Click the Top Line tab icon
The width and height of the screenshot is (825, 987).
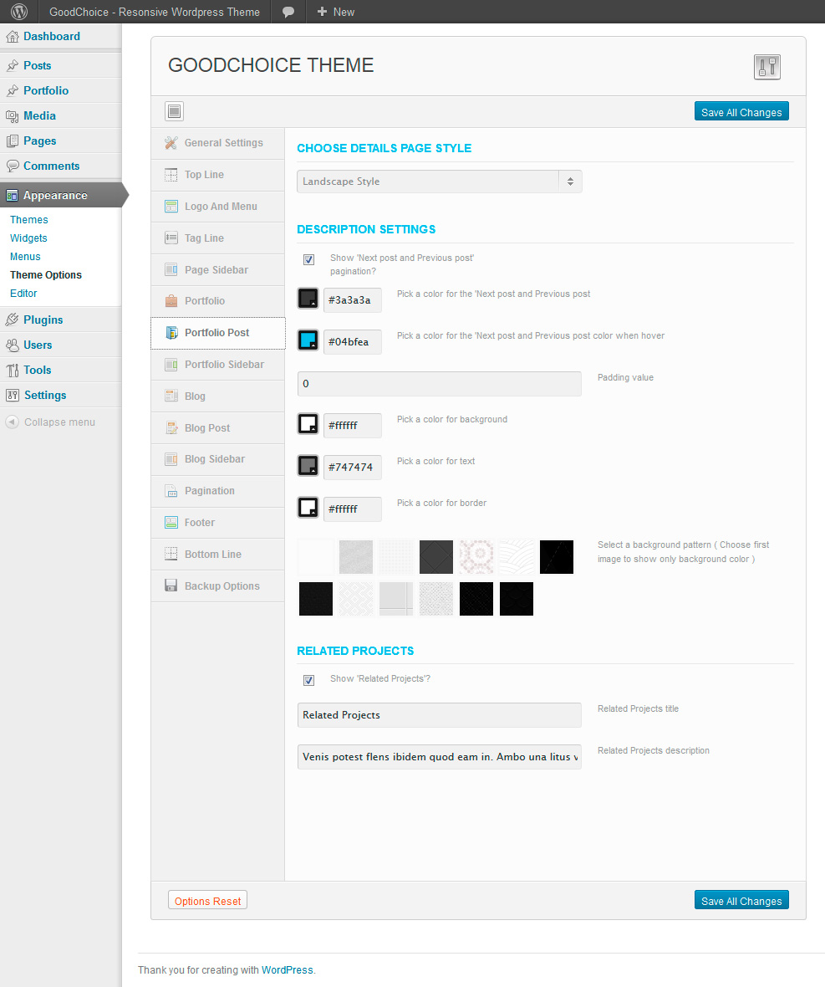click(171, 174)
